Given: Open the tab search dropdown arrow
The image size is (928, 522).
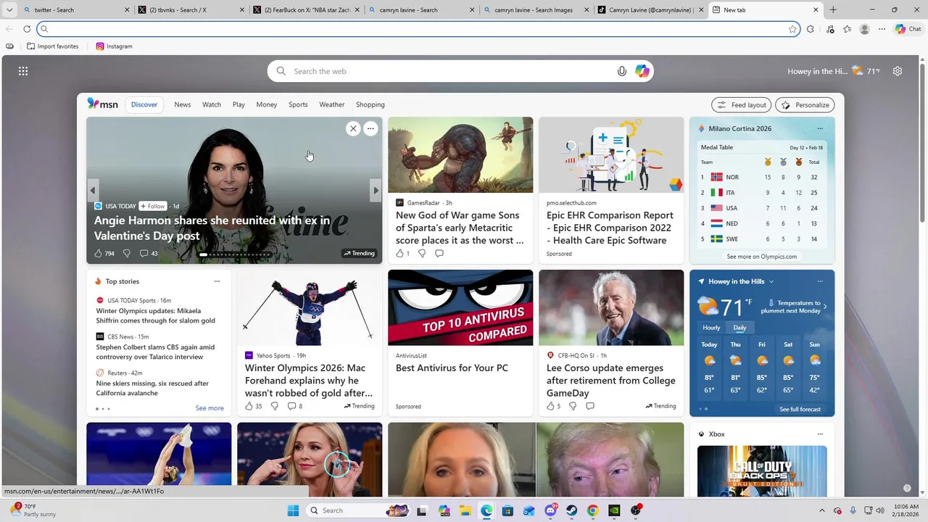Looking at the screenshot, I should coord(9,10).
